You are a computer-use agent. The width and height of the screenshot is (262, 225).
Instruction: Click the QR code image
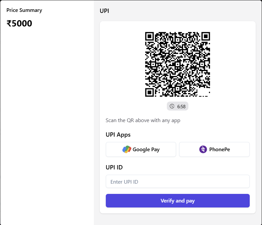177,64
